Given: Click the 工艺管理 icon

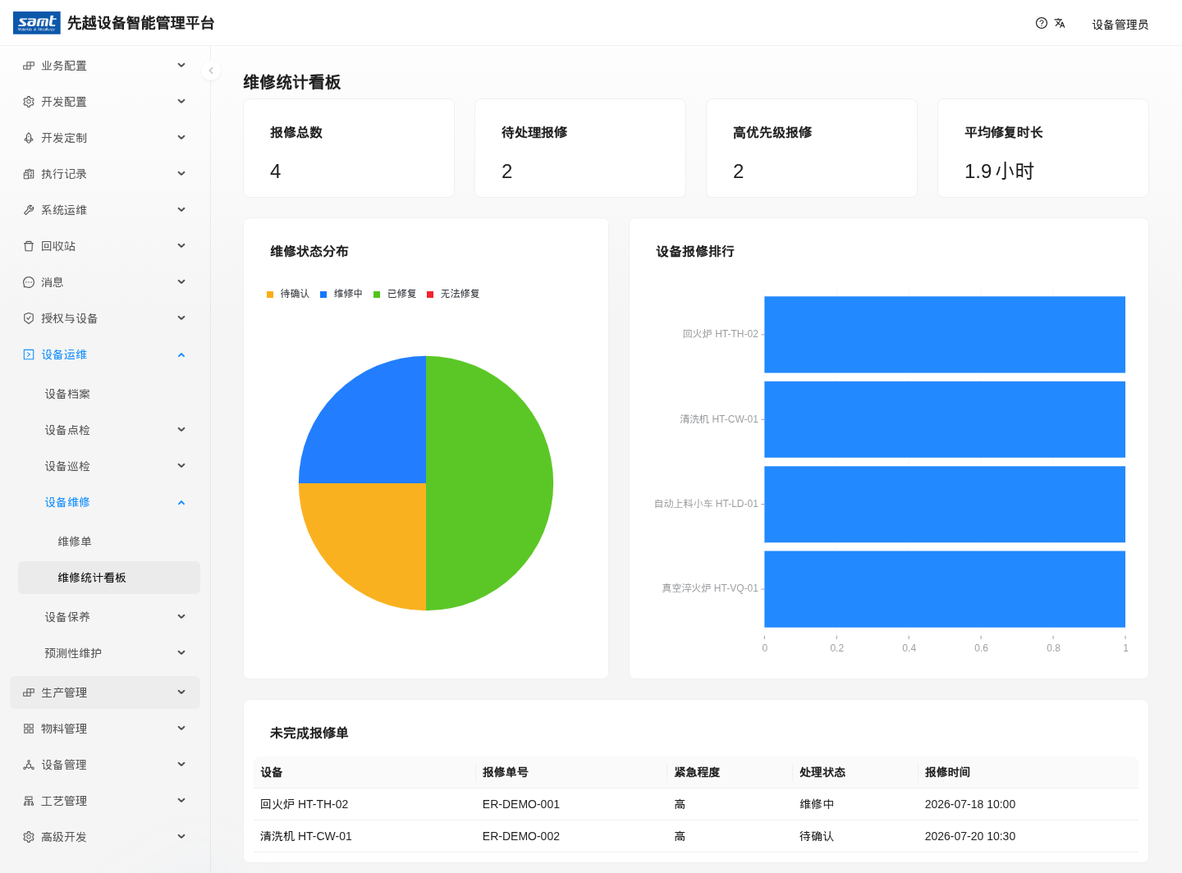Looking at the screenshot, I should coord(29,801).
